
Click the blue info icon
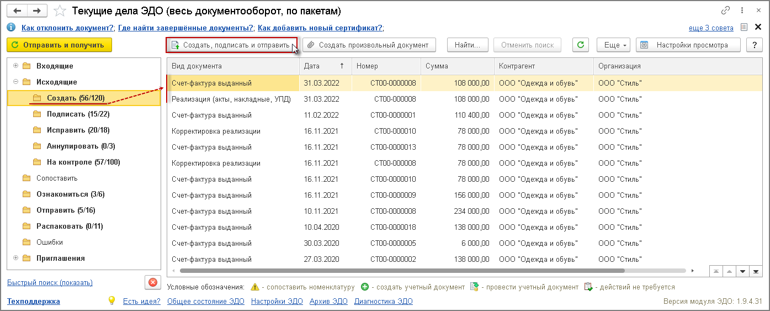click(x=11, y=27)
